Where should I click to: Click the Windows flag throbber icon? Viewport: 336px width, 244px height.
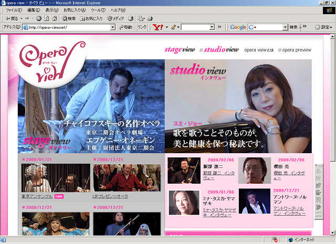(x=329, y=10)
